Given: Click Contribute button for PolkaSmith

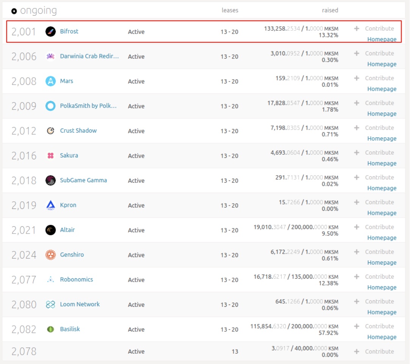Looking at the screenshot, I should (x=374, y=103).
